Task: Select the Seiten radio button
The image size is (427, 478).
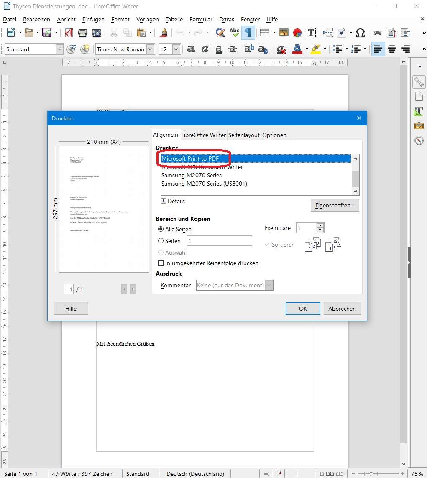Action: point(161,241)
